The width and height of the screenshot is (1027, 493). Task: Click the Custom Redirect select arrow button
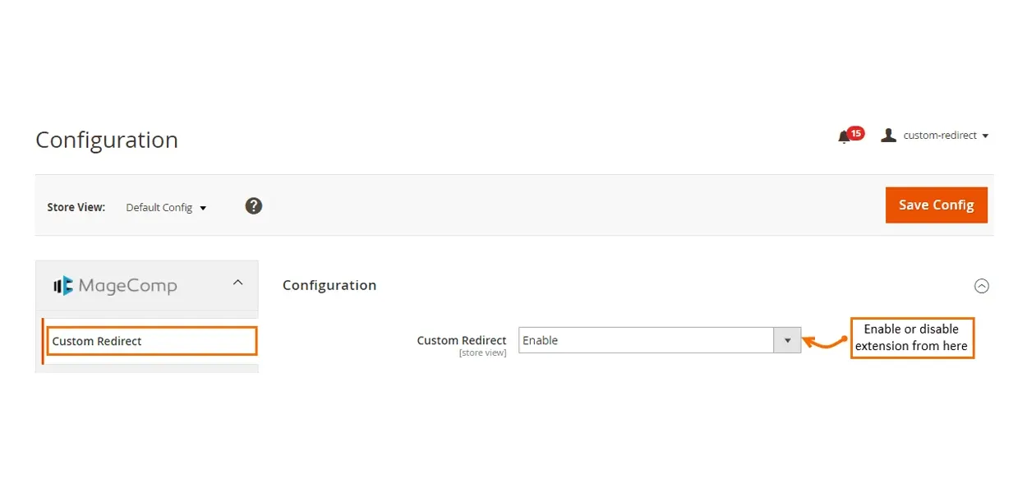point(787,340)
